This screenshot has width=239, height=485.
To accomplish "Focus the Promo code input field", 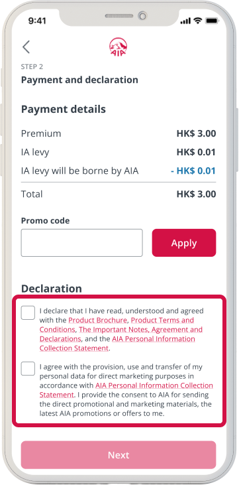I will (82, 243).
